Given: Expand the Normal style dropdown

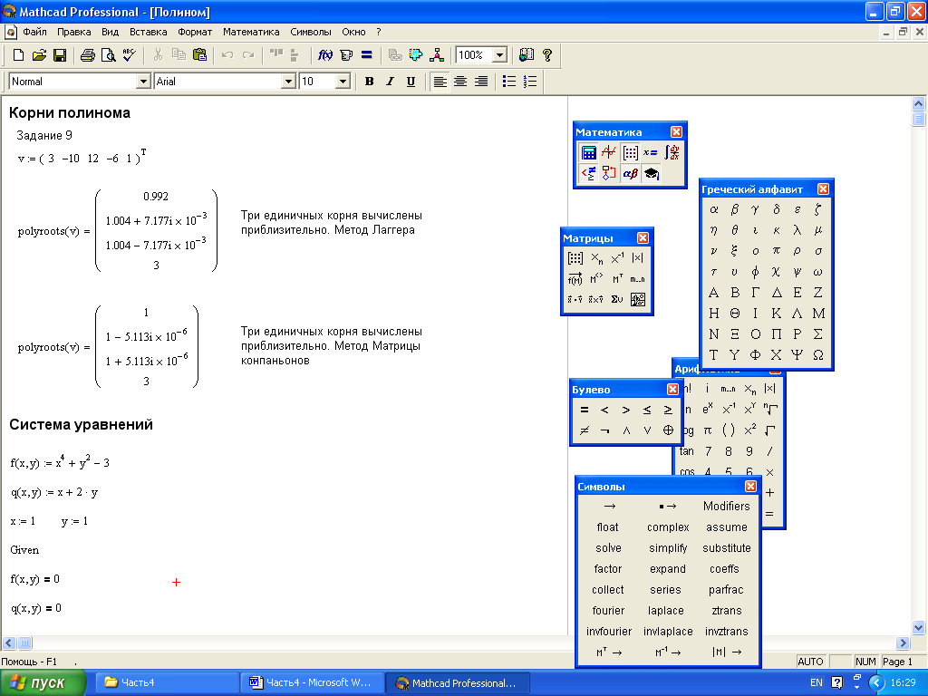Looking at the screenshot, I should (143, 82).
